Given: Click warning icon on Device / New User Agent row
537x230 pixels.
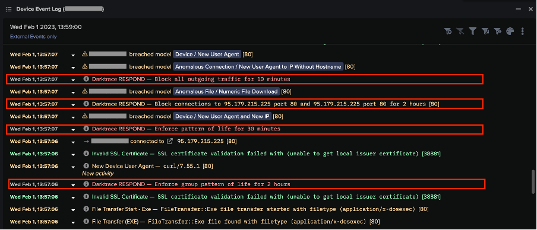Looking at the screenshot, I should coord(85,54).
